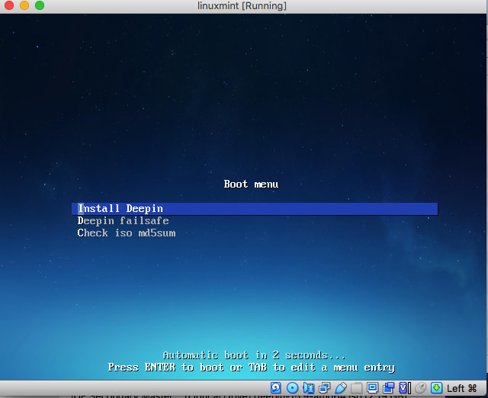Click the CPU virtualization V chip icon
This screenshot has height=398, width=488.
pos(405,388)
